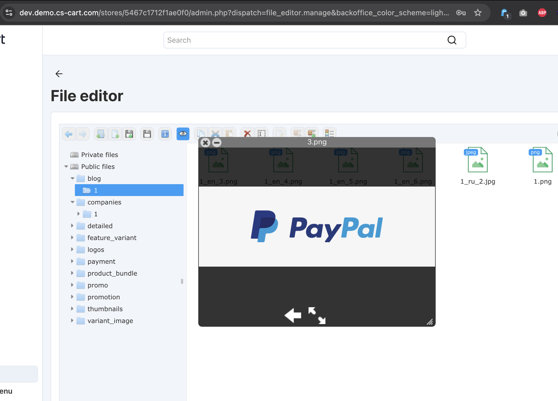Toggle fullscreen in the preview window

click(x=317, y=315)
